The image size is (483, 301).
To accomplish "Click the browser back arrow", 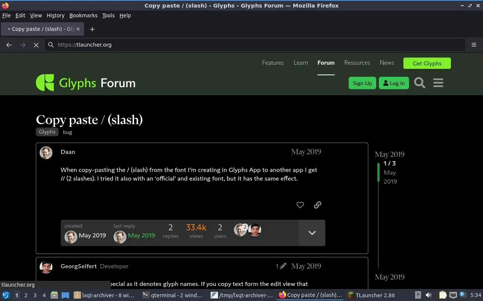I will (x=9, y=45).
